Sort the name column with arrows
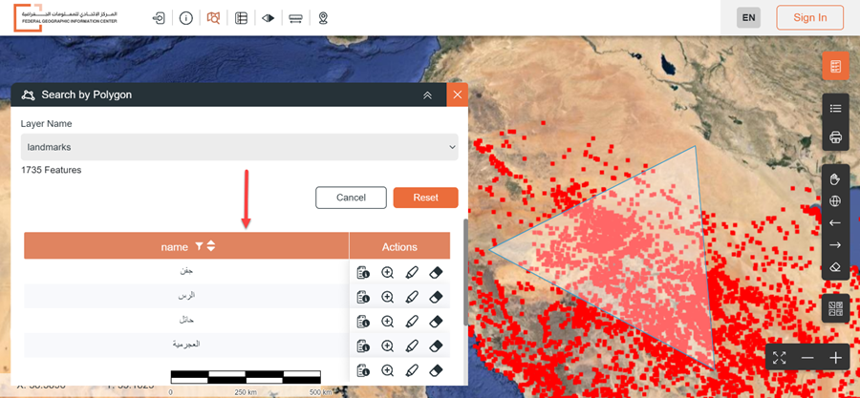This screenshot has height=398, width=860. point(211,247)
